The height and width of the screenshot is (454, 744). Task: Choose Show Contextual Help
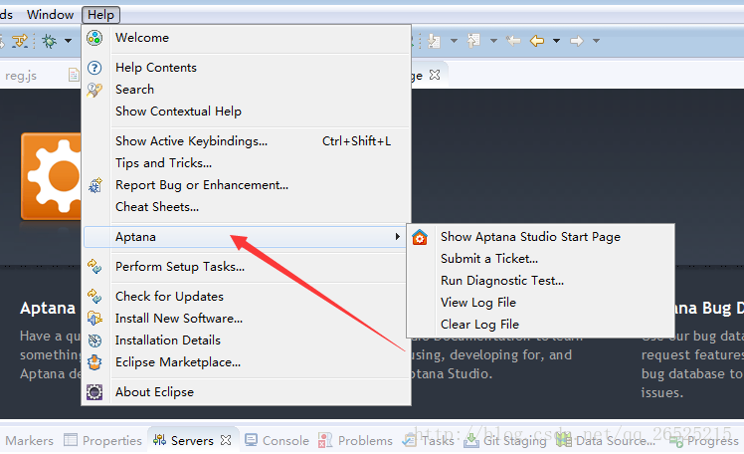tap(246, 112)
